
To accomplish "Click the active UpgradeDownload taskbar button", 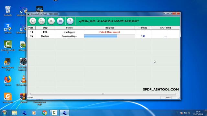I will pos(64,113).
